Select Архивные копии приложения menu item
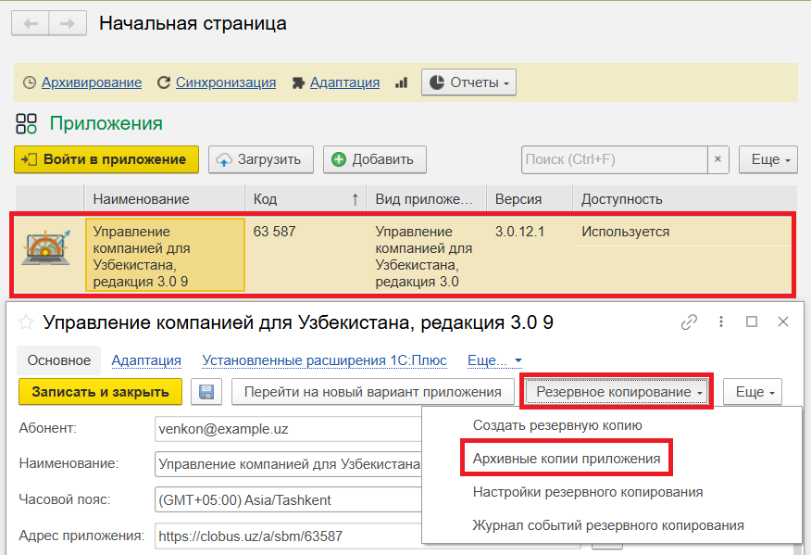811x555 pixels. pyautogui.click(x=566, y=459)
